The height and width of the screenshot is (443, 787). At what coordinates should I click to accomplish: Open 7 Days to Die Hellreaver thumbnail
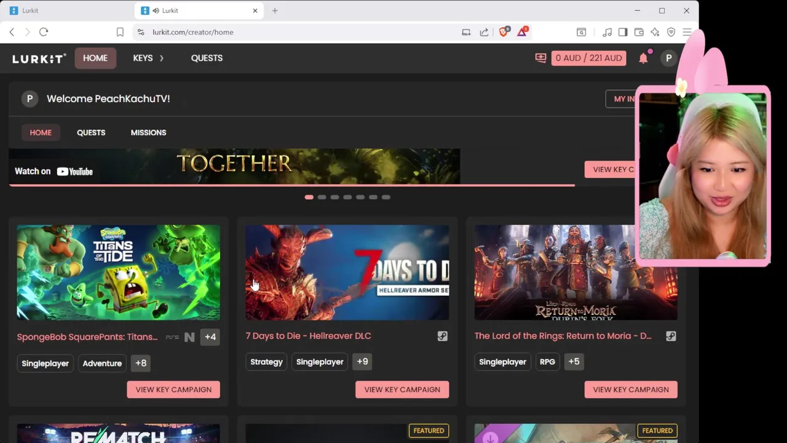347,273
